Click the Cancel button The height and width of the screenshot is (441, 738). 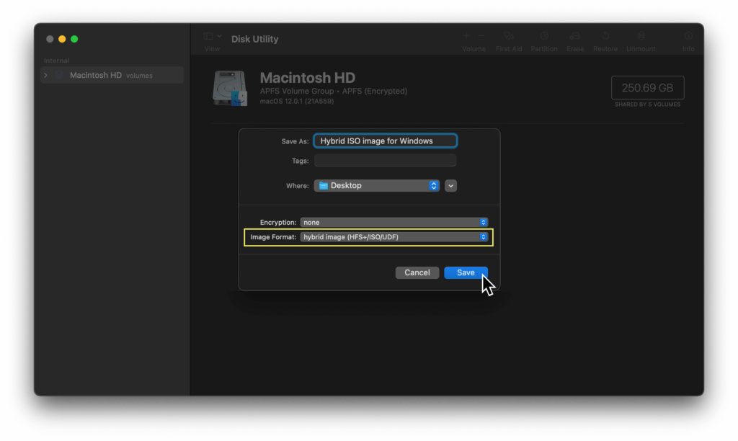[x=417, y=272]
